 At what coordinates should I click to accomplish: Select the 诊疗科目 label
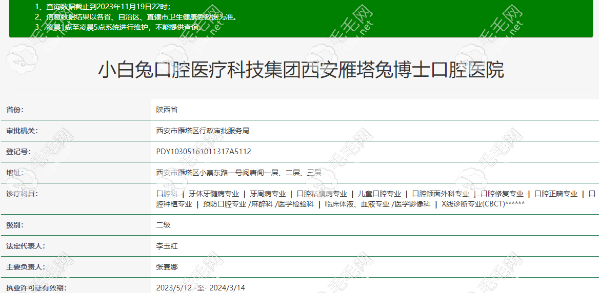click(x=22, y=194)
